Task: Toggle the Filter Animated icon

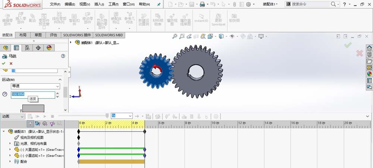Action: [38, 124]
